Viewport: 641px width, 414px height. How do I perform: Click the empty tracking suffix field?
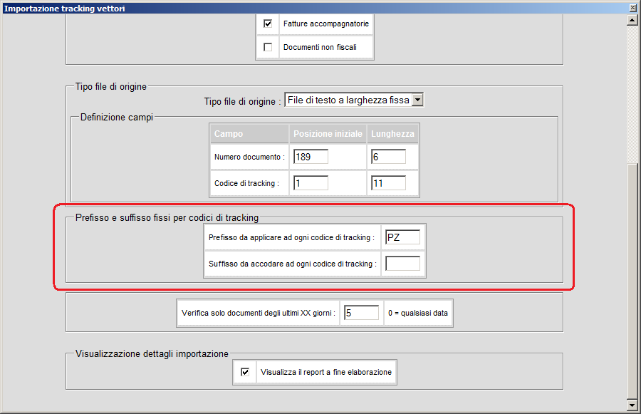tap(402, 264)
